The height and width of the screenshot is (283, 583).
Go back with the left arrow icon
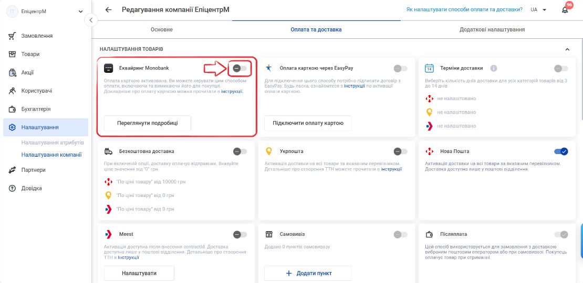tap(108, 9)
